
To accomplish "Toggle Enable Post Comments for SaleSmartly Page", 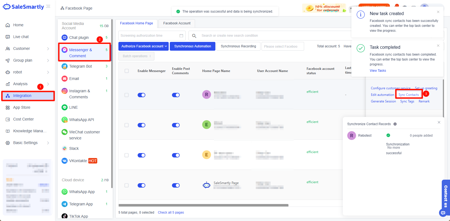I will point(176,185).
